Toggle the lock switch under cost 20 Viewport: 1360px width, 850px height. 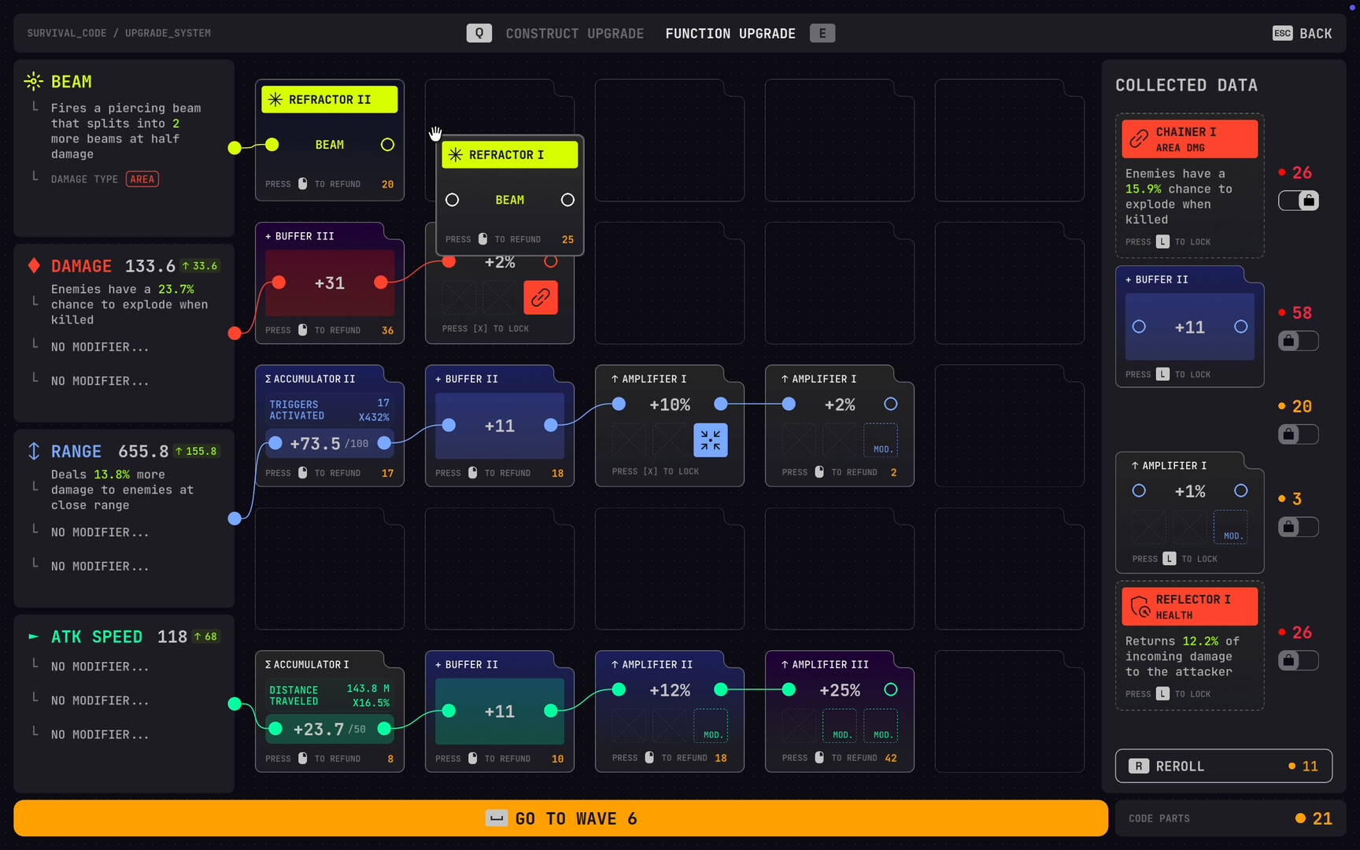click(1299, 434)
